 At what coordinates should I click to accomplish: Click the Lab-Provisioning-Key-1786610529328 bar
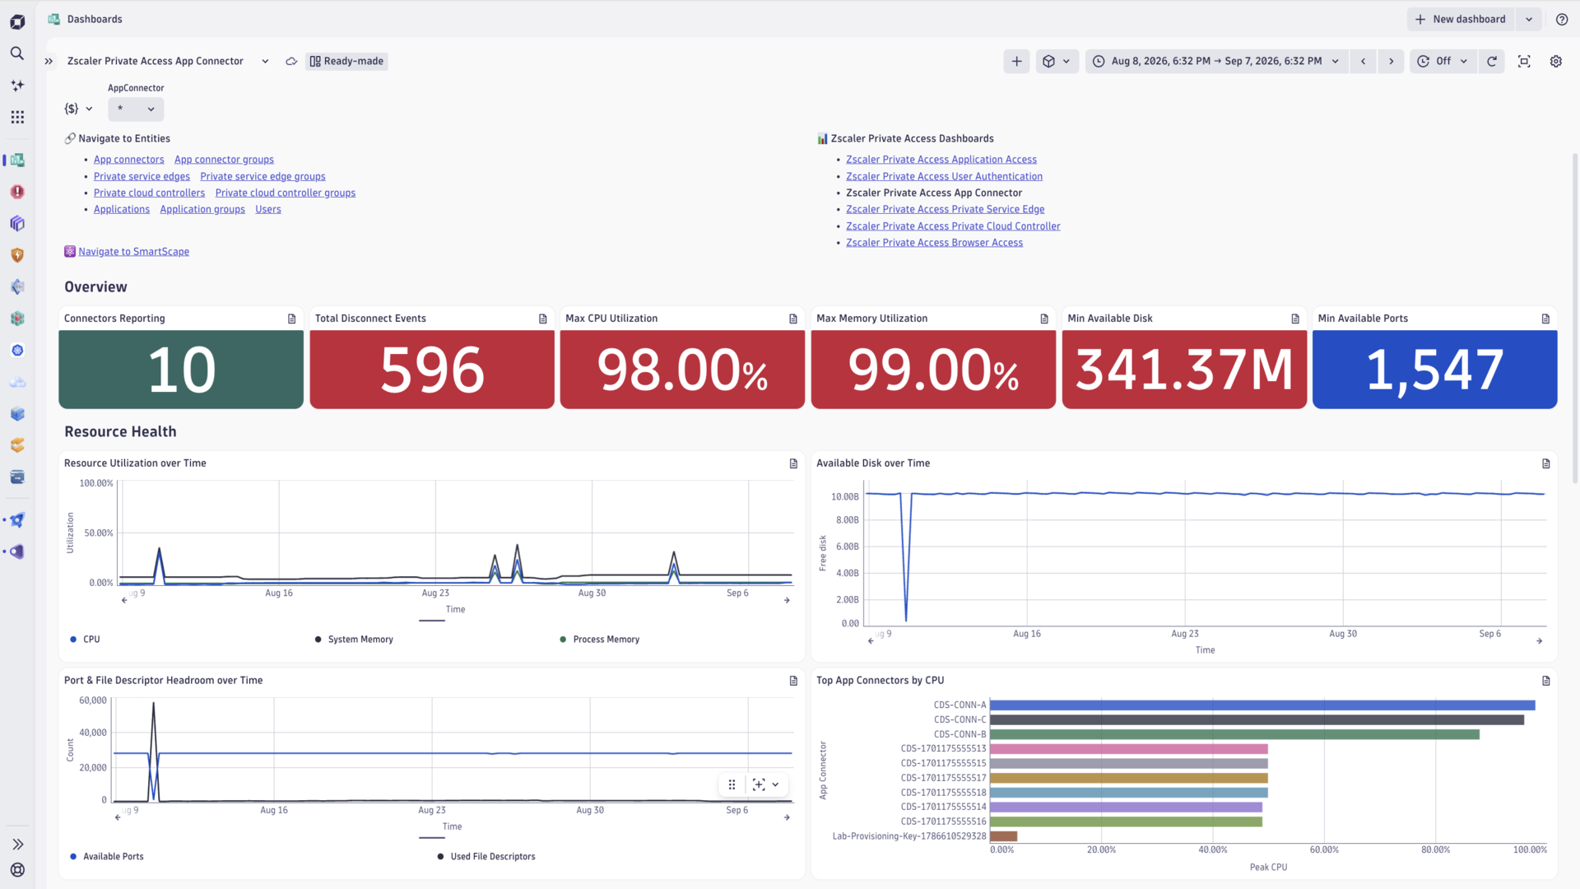click(x=1003, y=836)
